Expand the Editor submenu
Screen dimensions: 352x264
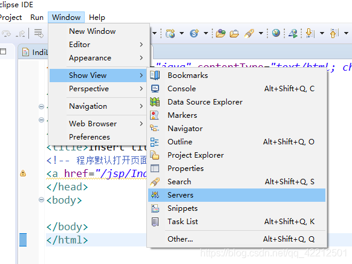click(99, 45)
